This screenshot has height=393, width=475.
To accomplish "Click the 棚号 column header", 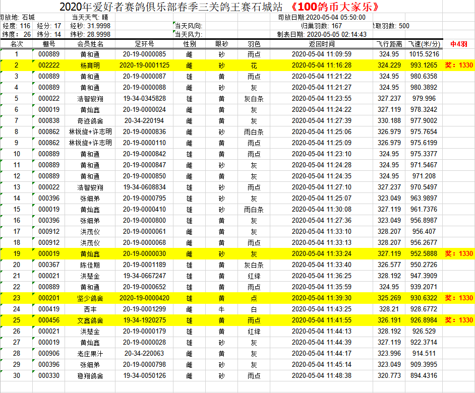I will tap(49, 44).
